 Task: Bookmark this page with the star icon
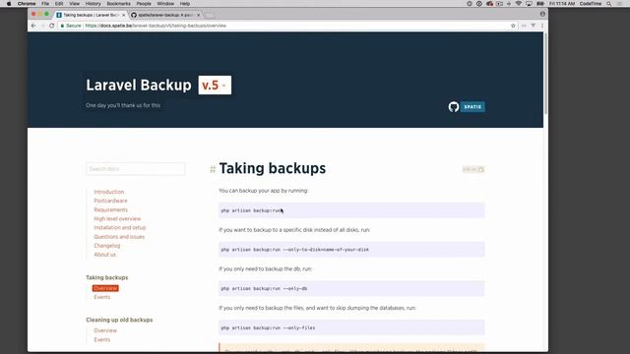(513, 26)
